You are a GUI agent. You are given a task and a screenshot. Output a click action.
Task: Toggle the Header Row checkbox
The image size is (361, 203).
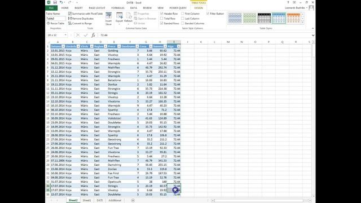pyautogui.click(x=162, y=14)
